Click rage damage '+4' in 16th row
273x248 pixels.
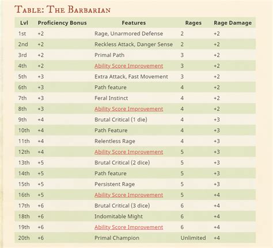pos(217,195)
